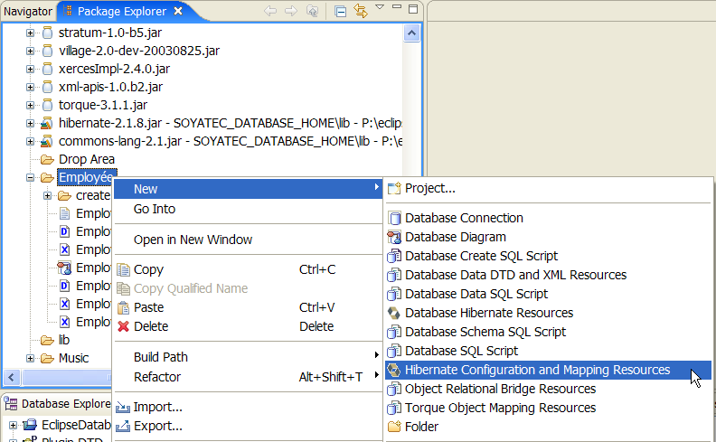The height and width of the screenshot is (442, 716).
Task: Open the Package Explorer view menu triangle
Action: [380, 7]
